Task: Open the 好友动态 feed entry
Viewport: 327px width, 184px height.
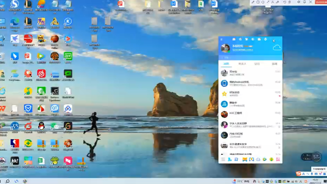Action: coord(250,94)
